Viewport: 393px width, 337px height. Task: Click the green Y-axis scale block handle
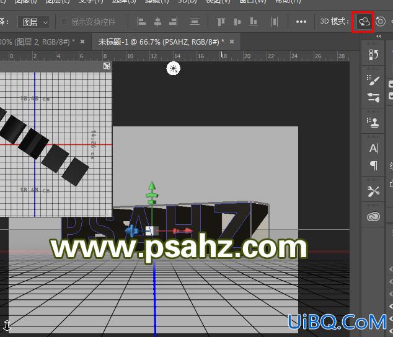[x=152, y=201]
